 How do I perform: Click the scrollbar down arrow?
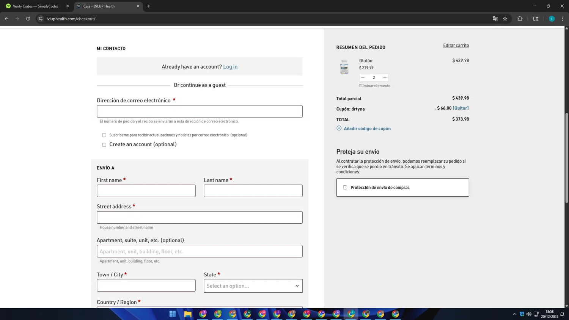(566, 306)
